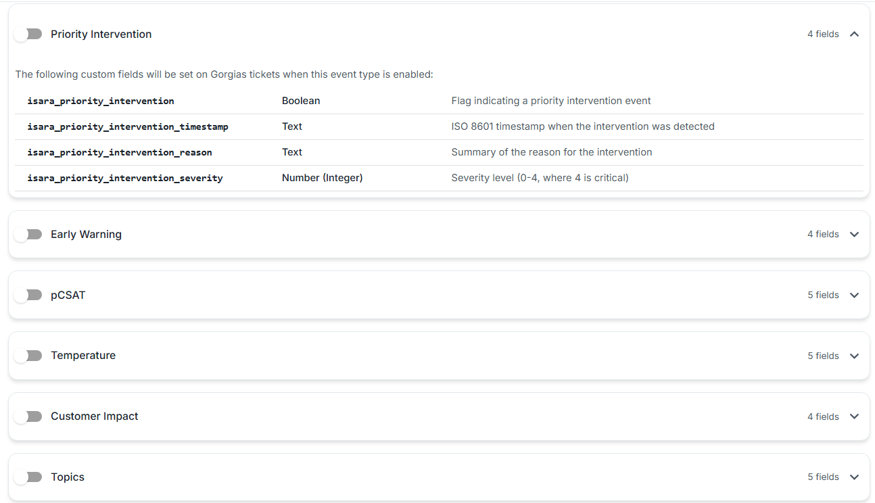Enable the Temperature toggle
Image resolution: width=875 pixels, height=503 pixels.
28,356
